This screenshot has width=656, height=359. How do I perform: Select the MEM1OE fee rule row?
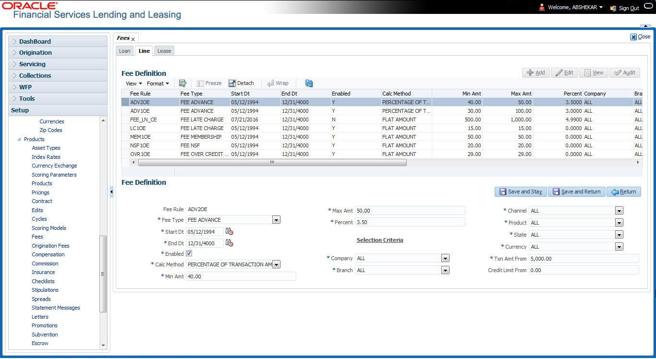(x=382, y=137)
